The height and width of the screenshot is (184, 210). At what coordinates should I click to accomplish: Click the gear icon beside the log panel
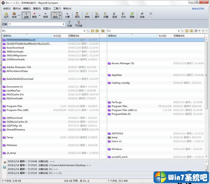point(5,162)
